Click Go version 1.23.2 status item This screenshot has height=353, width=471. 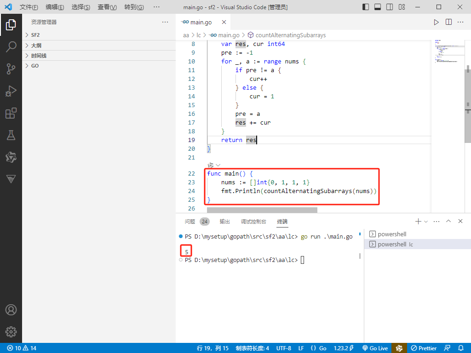tap(344, 348)
